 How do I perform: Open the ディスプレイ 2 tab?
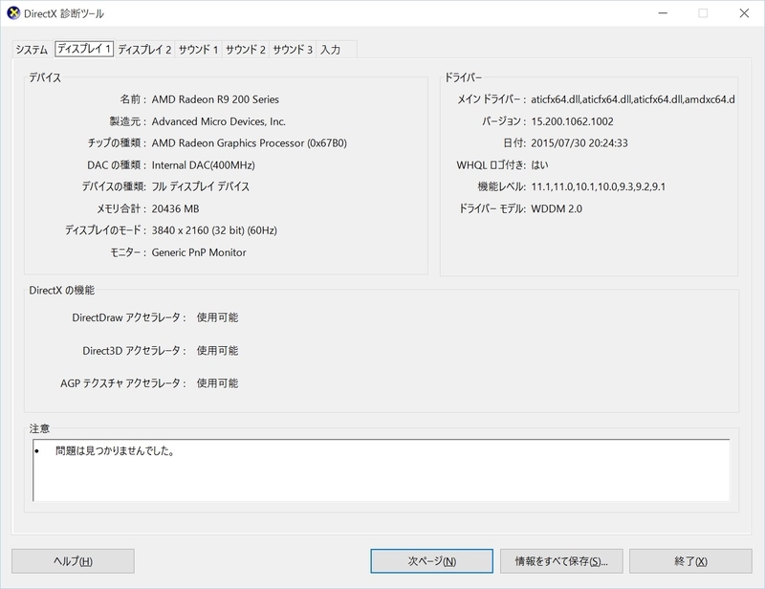click(144, 50)
